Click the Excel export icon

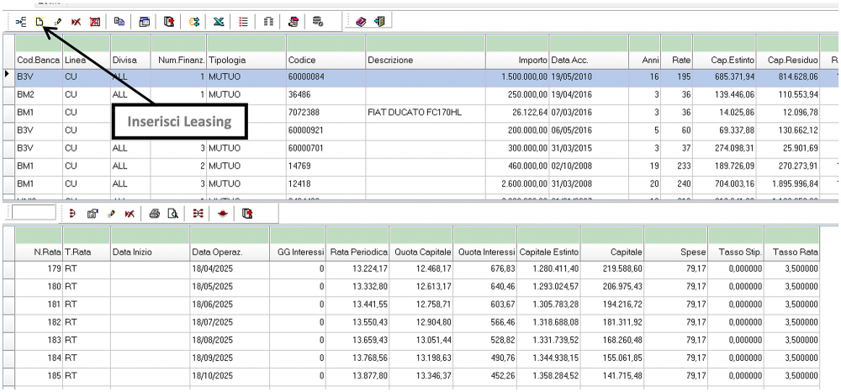pyautogui.click(x=219, y=22)
